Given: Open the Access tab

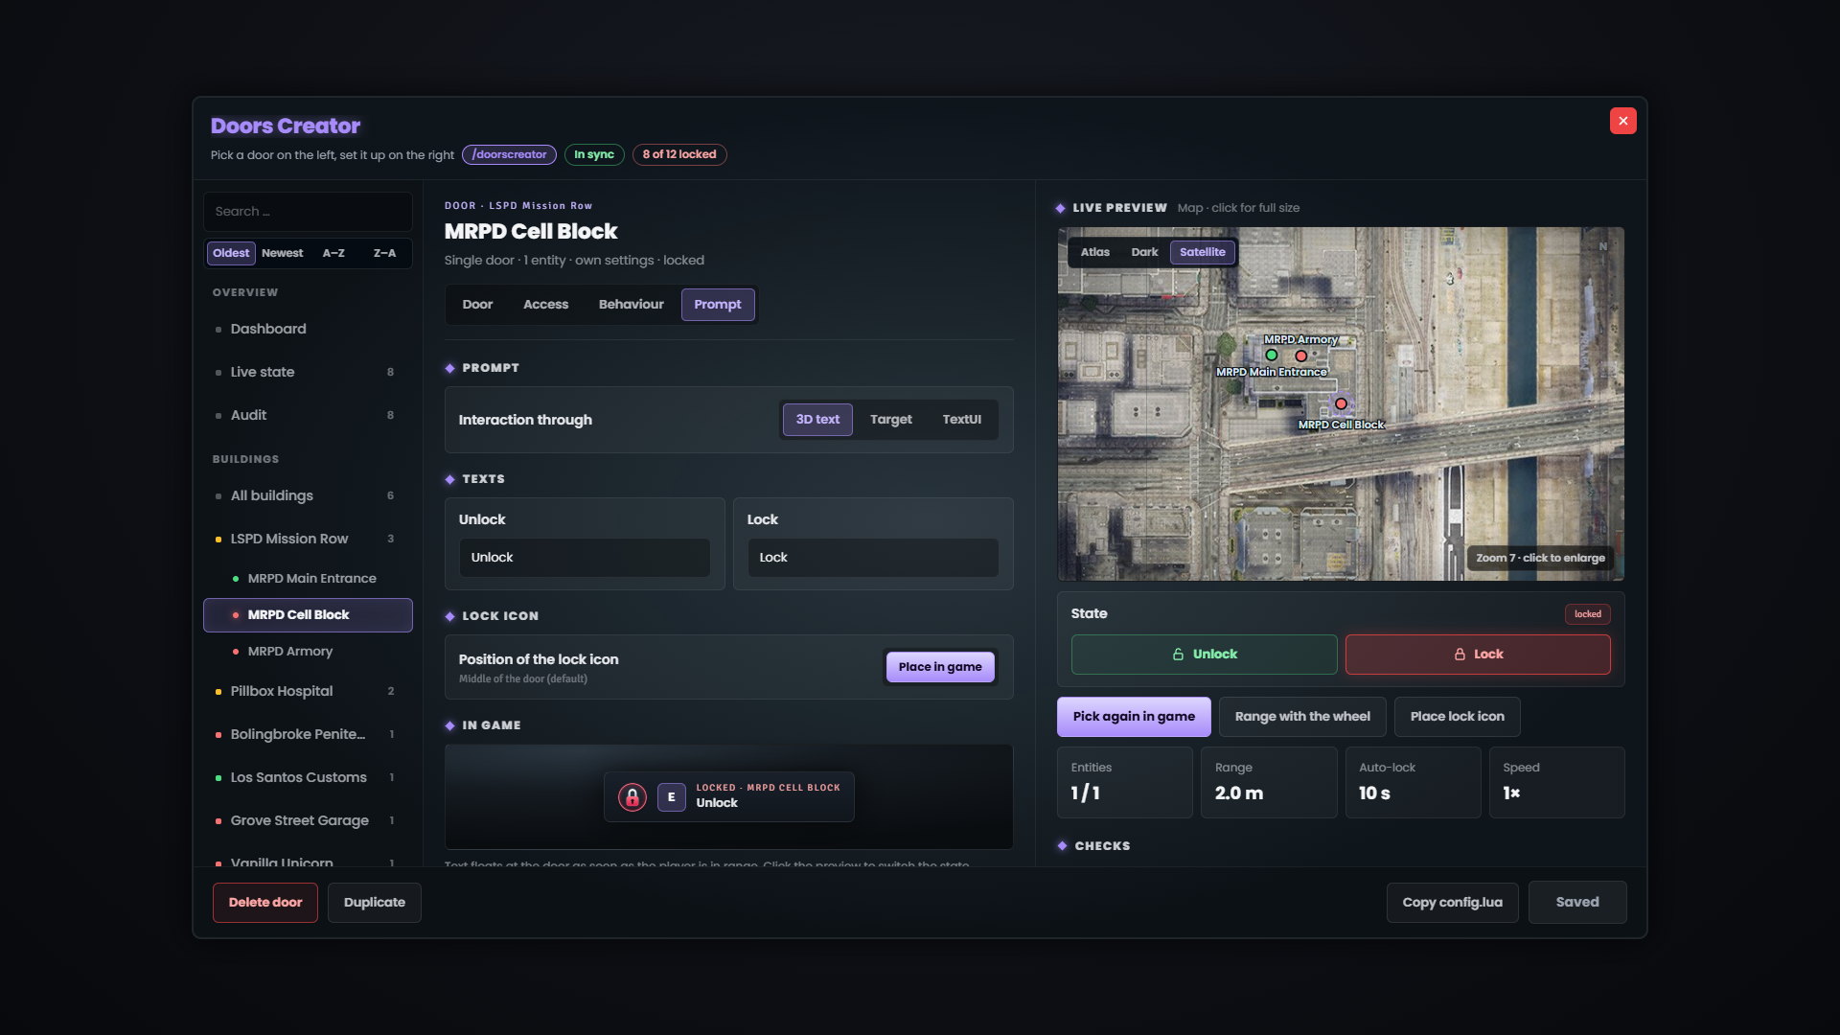Looking at the screenshot, I should (545, 305).
